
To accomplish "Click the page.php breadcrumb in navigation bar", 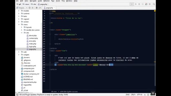I will pos(42,4).
